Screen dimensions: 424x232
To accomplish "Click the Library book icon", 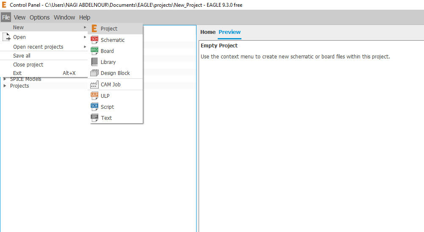I will coord(94,62).
